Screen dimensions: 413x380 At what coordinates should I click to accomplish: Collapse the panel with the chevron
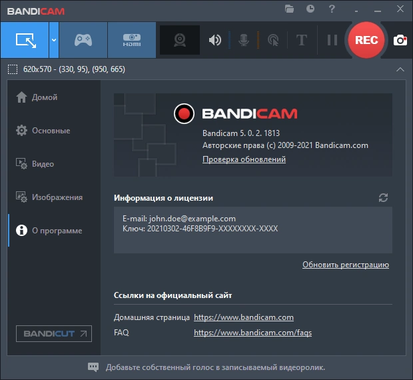(x=400, y=69)
